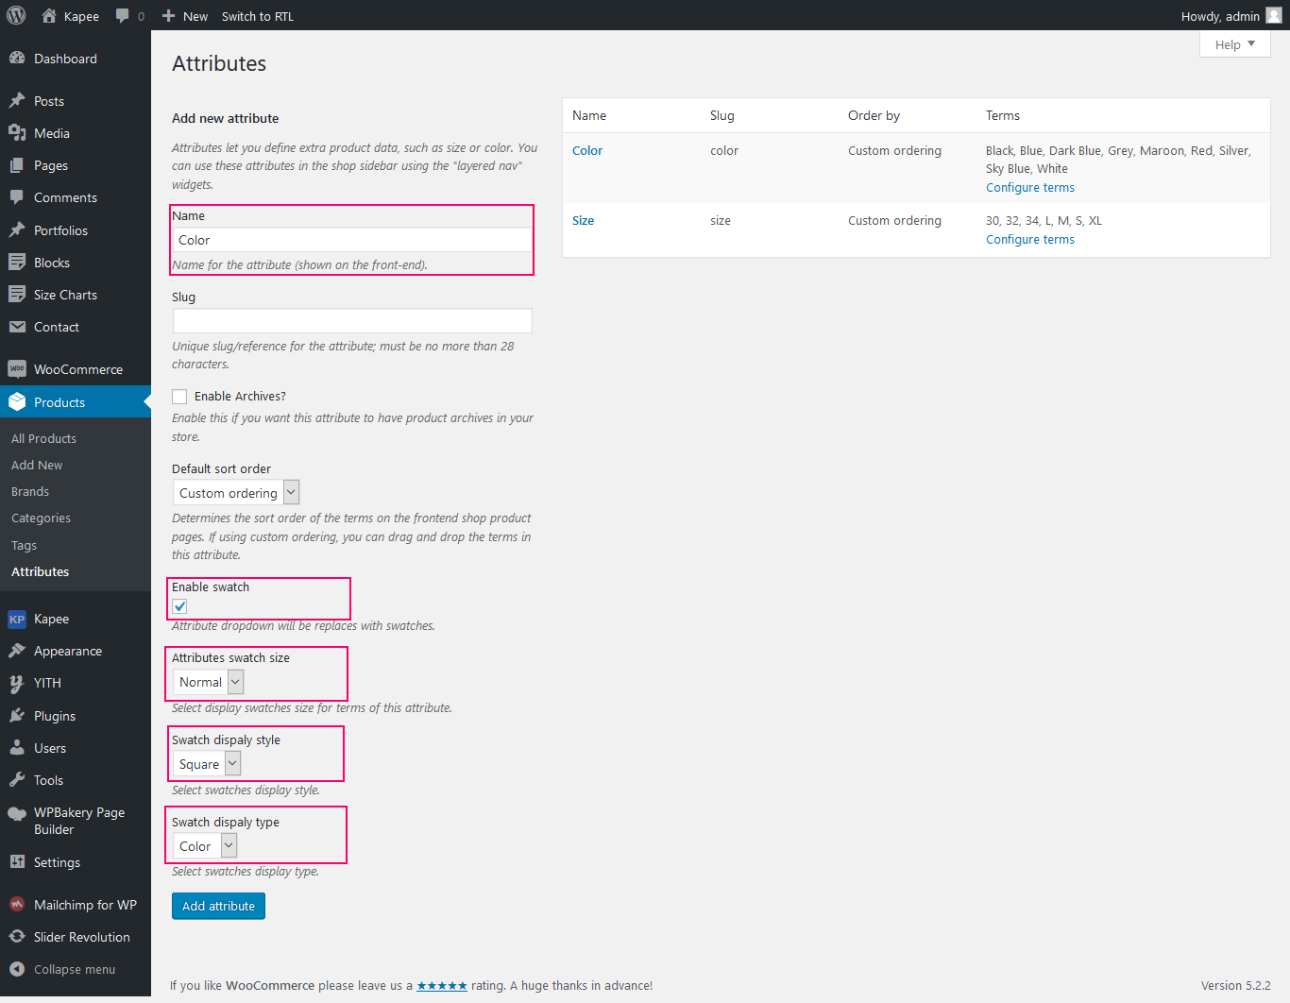Click the Plugins plug icon

pyautogui.click(x=17, y=716)
